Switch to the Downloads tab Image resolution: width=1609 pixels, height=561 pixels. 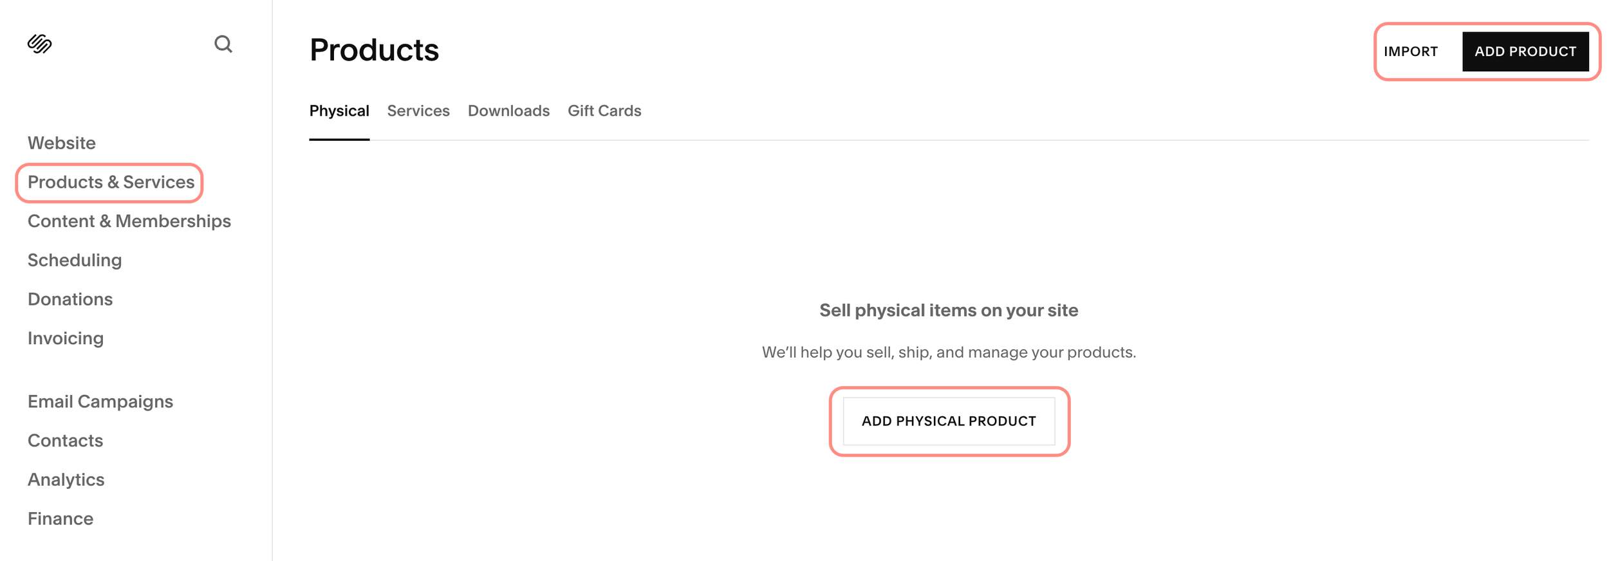(508, 111)
